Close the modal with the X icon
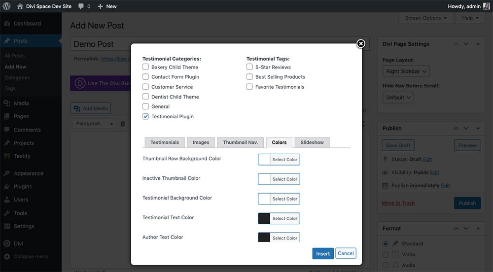Viewport: 493px width, 272px height. 361,44
